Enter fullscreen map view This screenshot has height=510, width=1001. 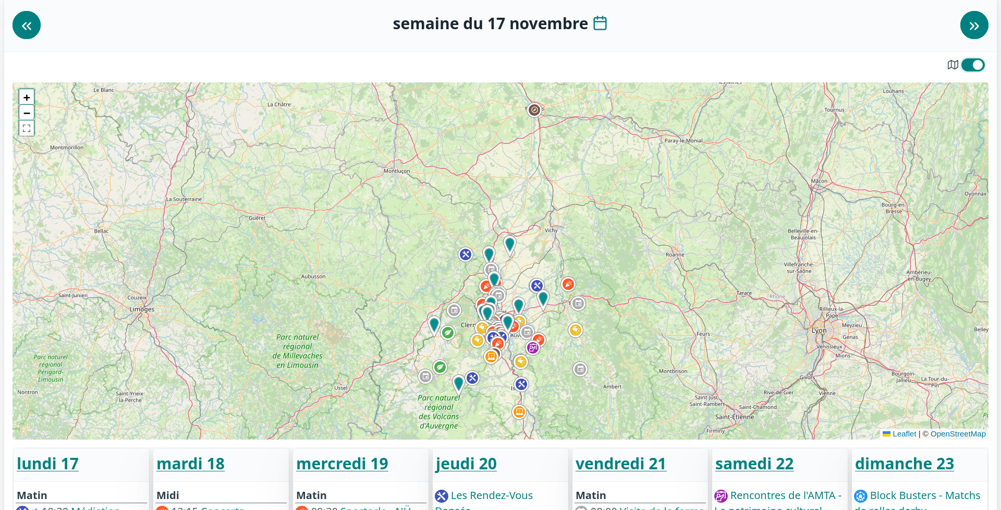pos(26,128)
